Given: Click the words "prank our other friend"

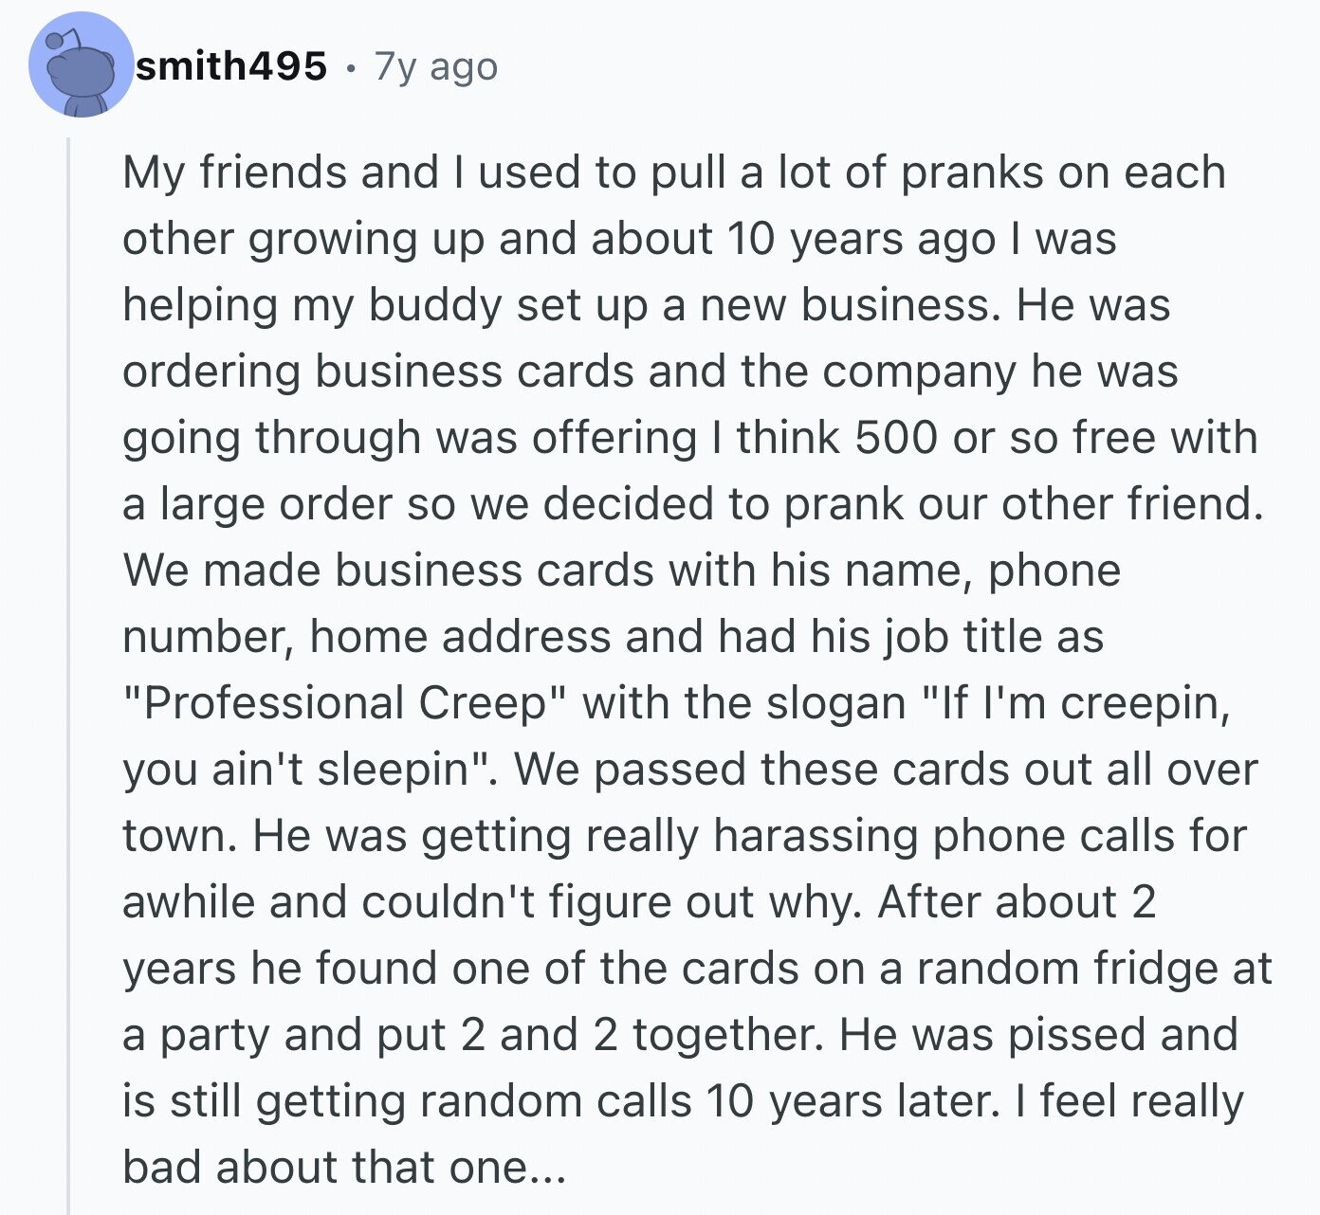Looking at the screenshot, I should point(1024,504).
